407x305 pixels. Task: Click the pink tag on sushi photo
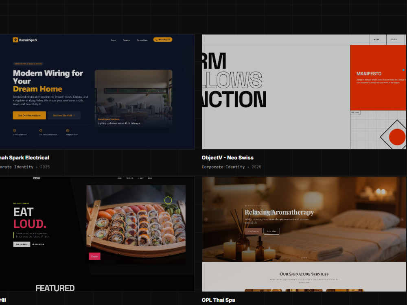pos(94,256)
